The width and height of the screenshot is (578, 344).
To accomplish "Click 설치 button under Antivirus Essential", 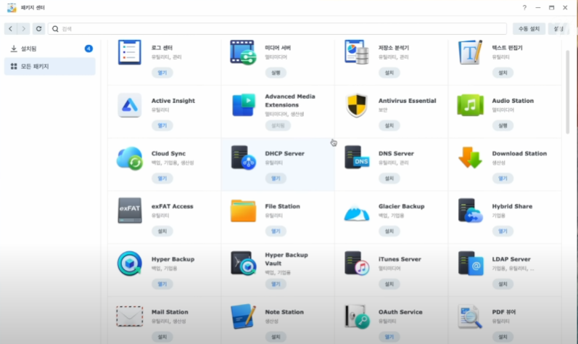I will (389, 126).
